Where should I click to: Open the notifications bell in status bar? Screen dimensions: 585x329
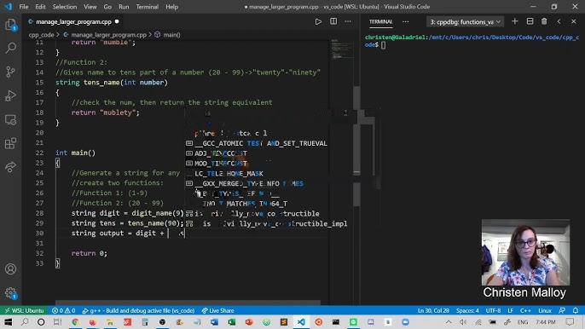[x=576, y=310]
